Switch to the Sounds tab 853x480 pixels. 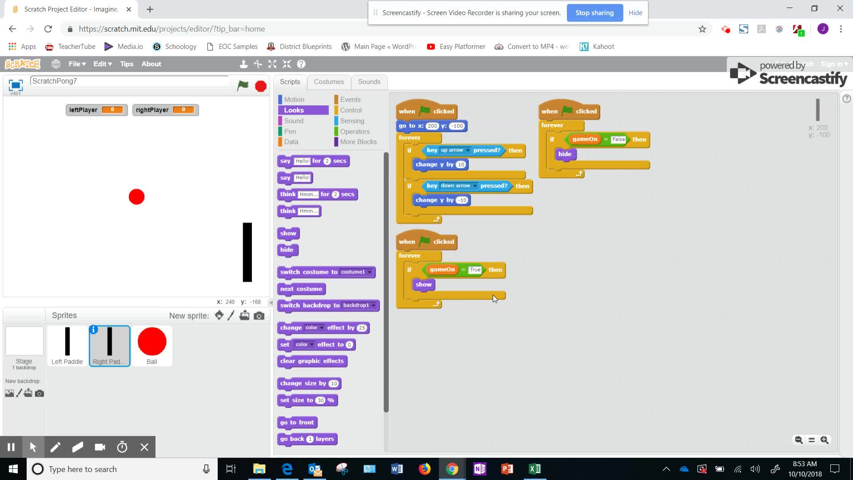tap(369, 82)
